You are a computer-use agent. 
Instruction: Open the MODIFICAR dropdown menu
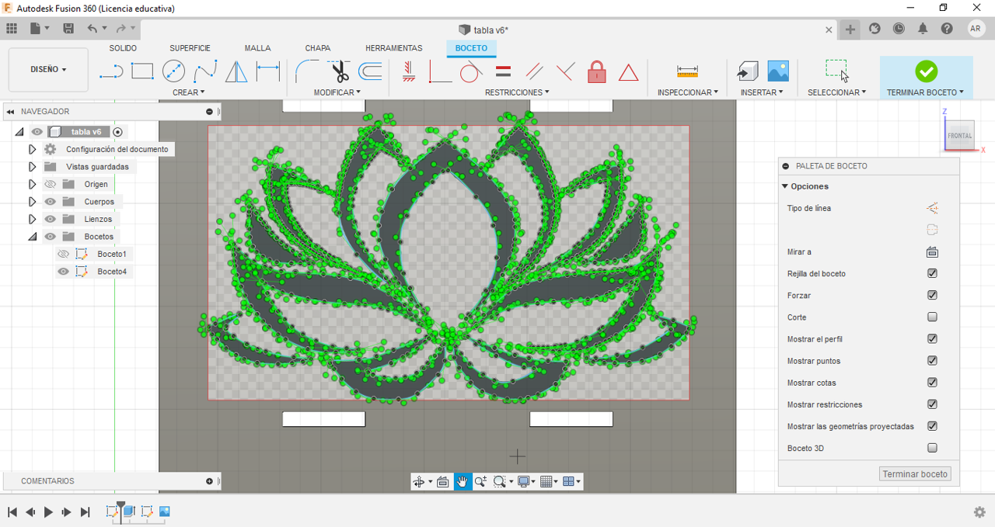pyautogui.click(x=337, y=92)
